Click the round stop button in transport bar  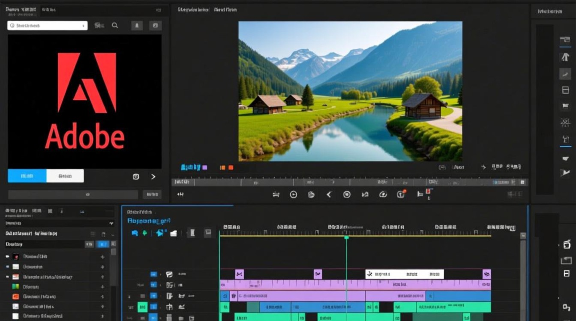pos(347,194)
